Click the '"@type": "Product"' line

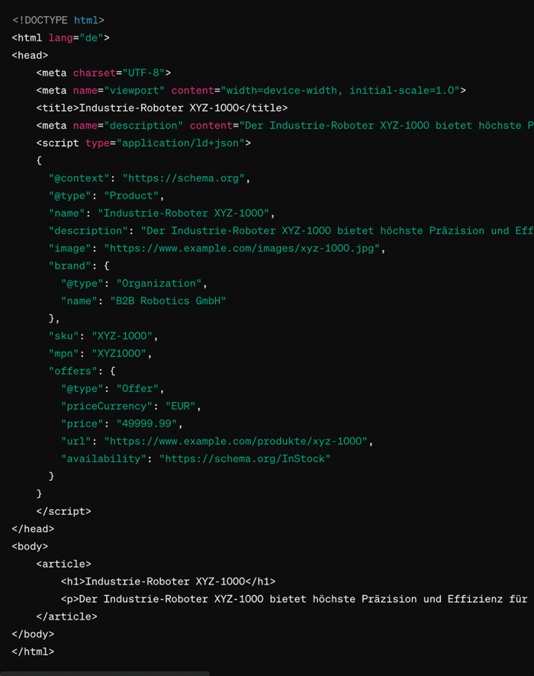coord(107,196)
